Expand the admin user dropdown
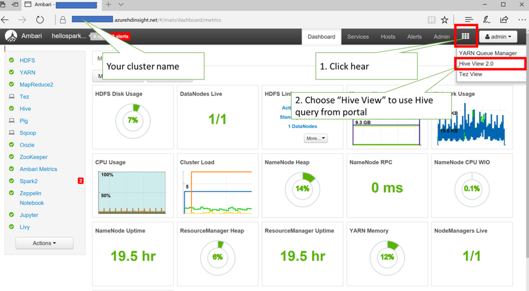 [x=499, y=37]
